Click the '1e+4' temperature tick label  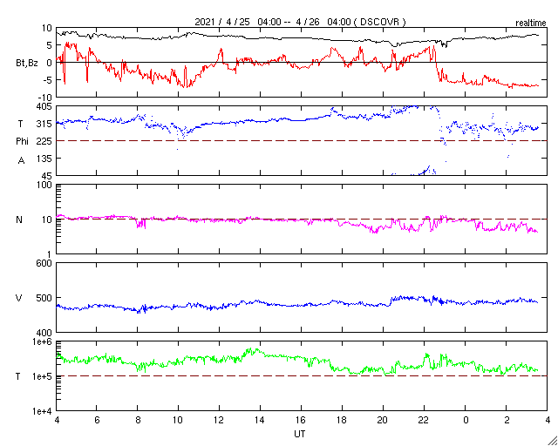tap(42, 411)
